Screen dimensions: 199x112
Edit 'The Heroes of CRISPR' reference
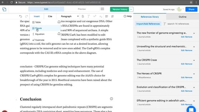tap(183, 77)
